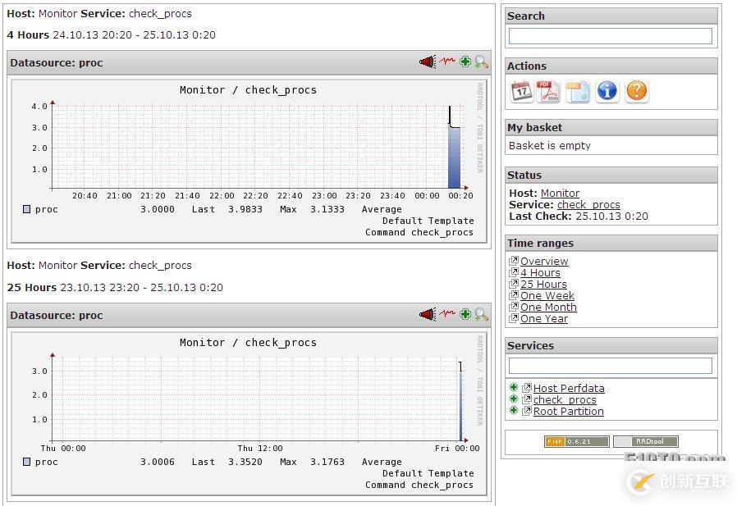Viewport: 737px width, 506px height.
Task: Open the One Month time range link
Action: (548, 308)
